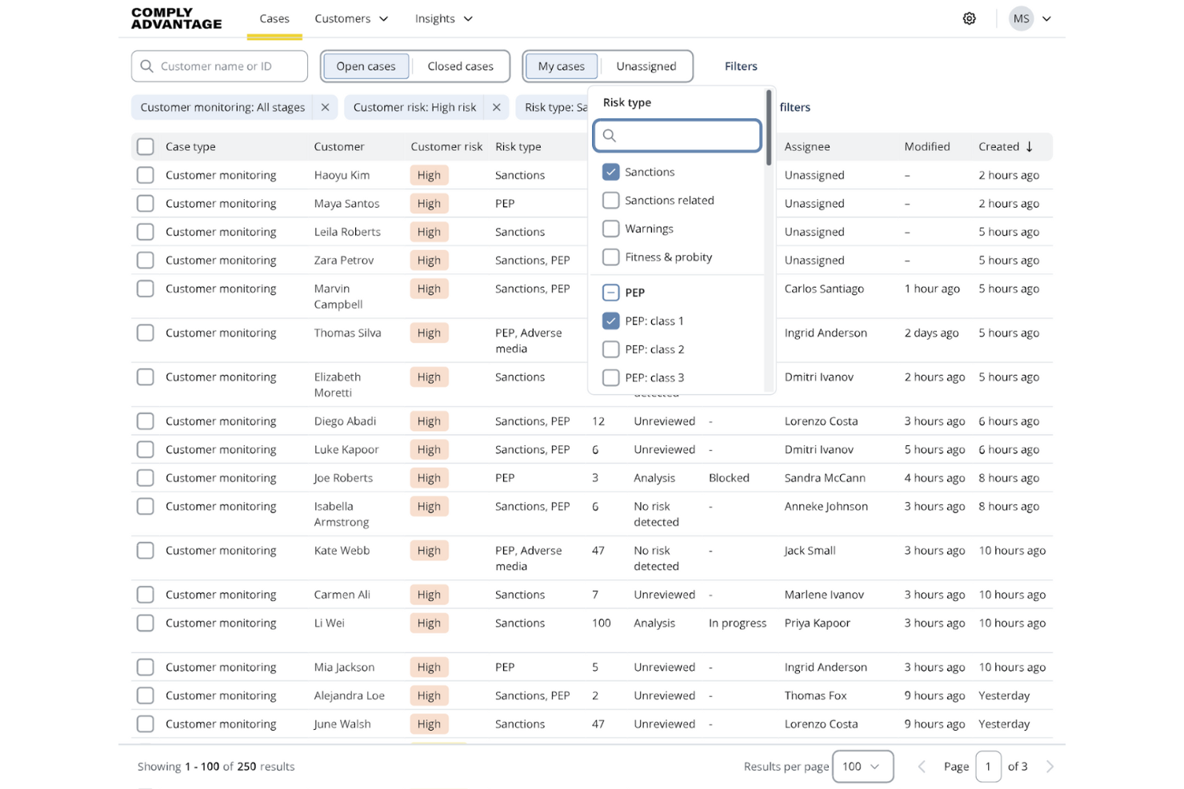Open the Filters panel link

pos(741,66)
